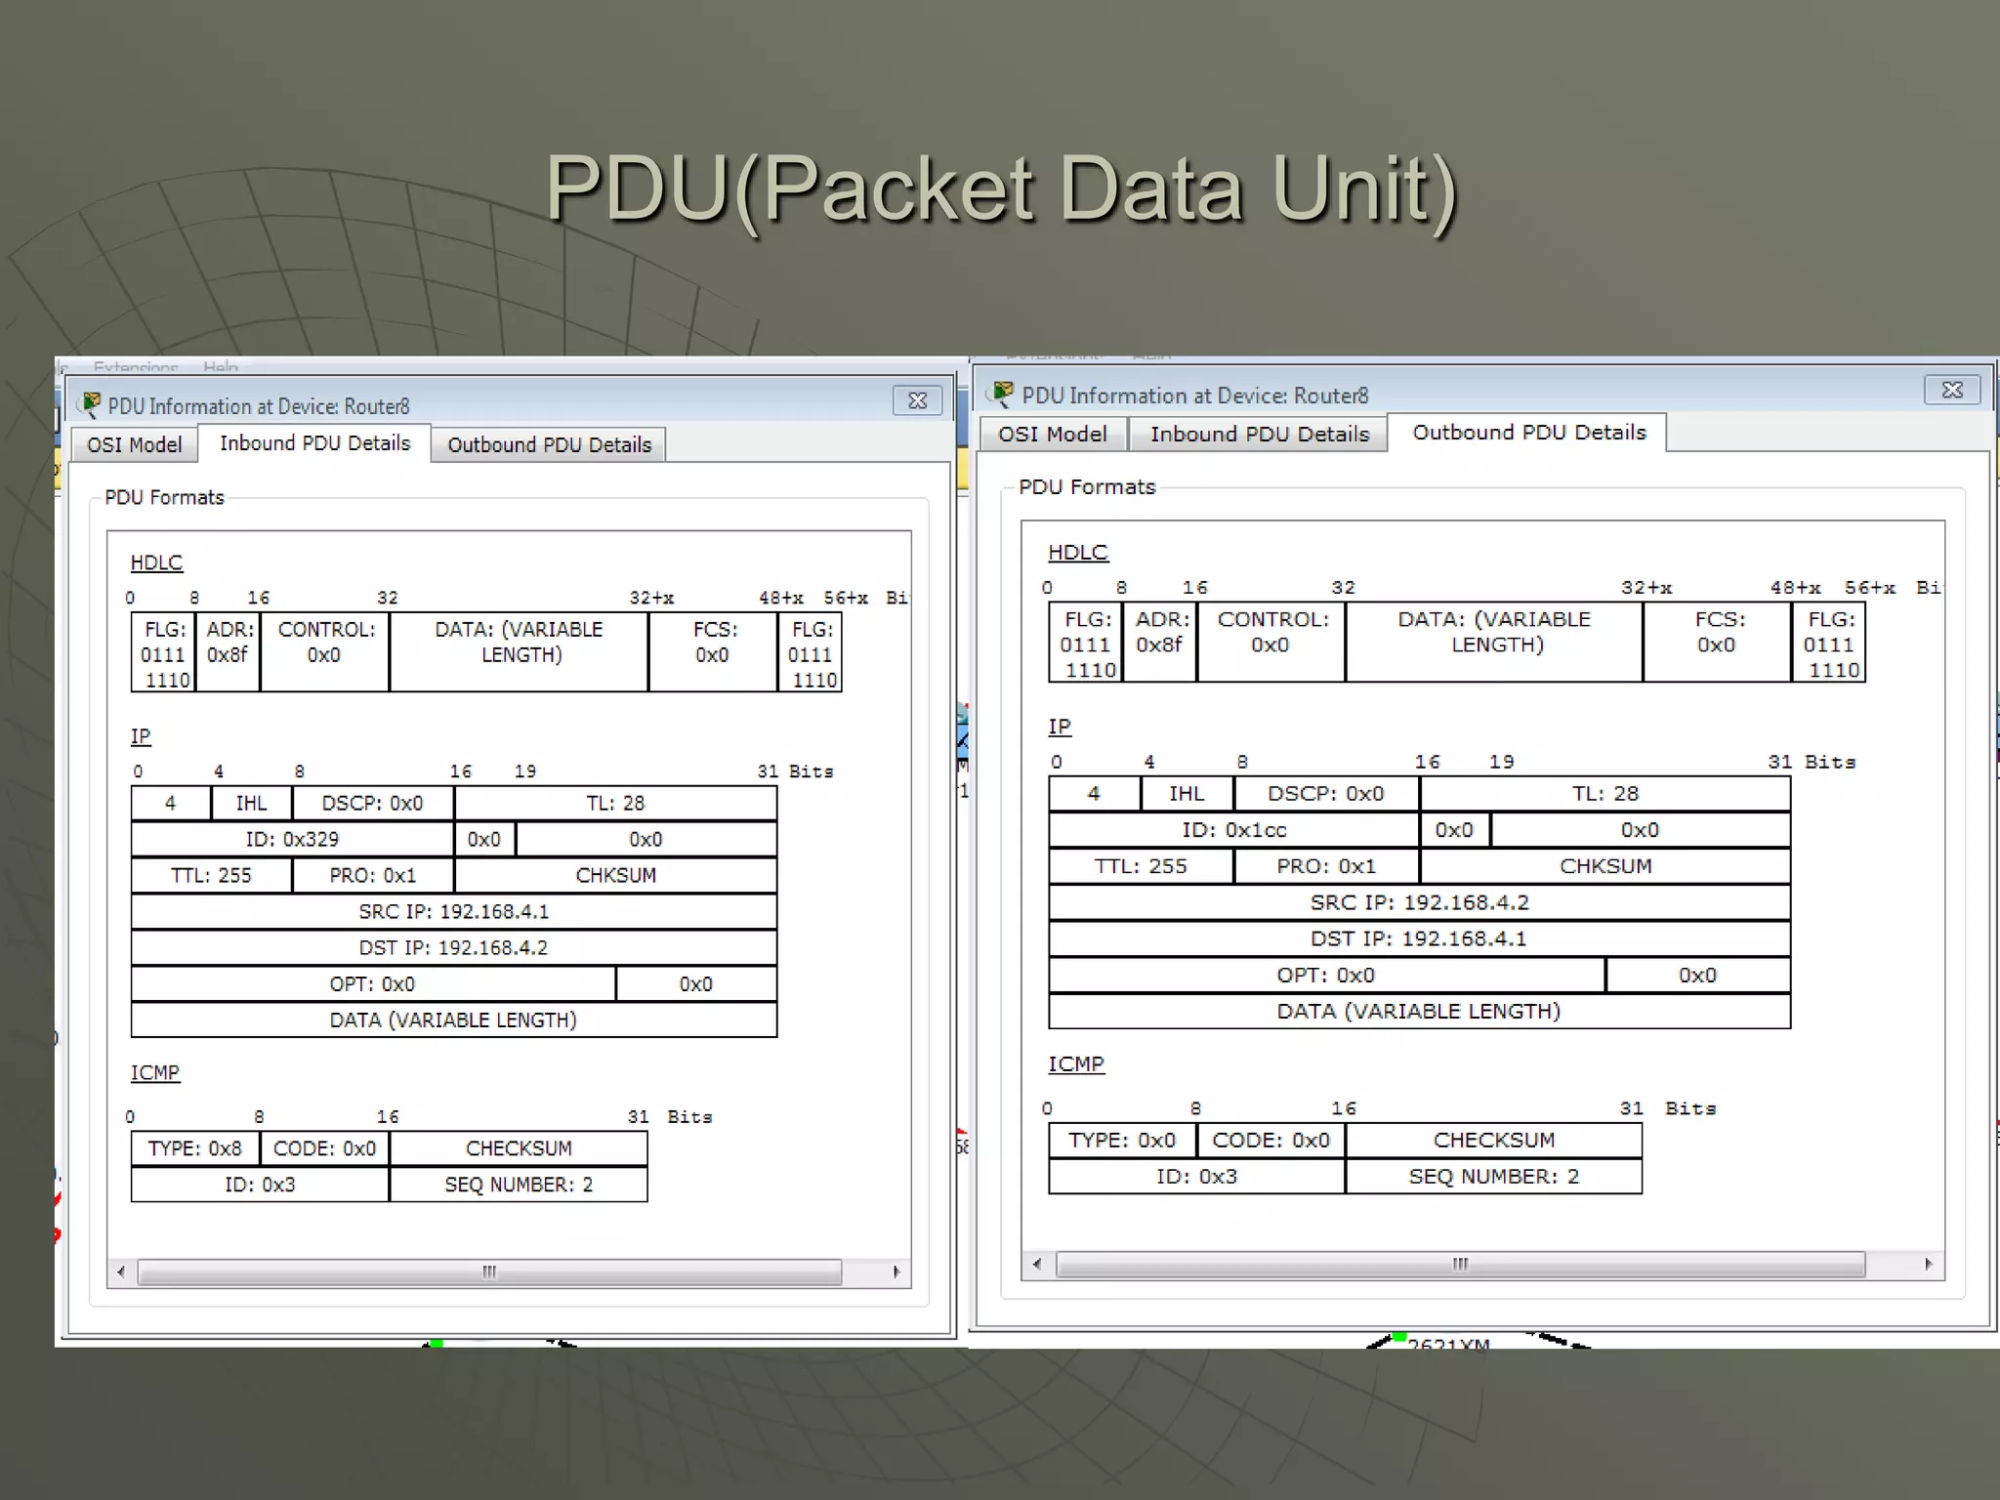Click TTL: 255 cell in right window

tap(1141, 866)
